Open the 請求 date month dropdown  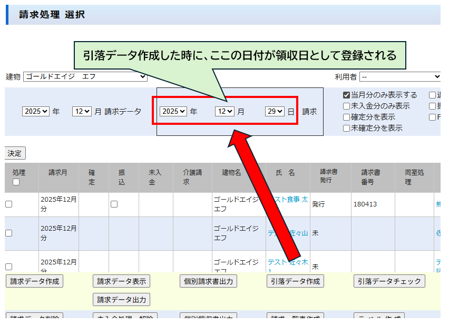coord(224,112)
